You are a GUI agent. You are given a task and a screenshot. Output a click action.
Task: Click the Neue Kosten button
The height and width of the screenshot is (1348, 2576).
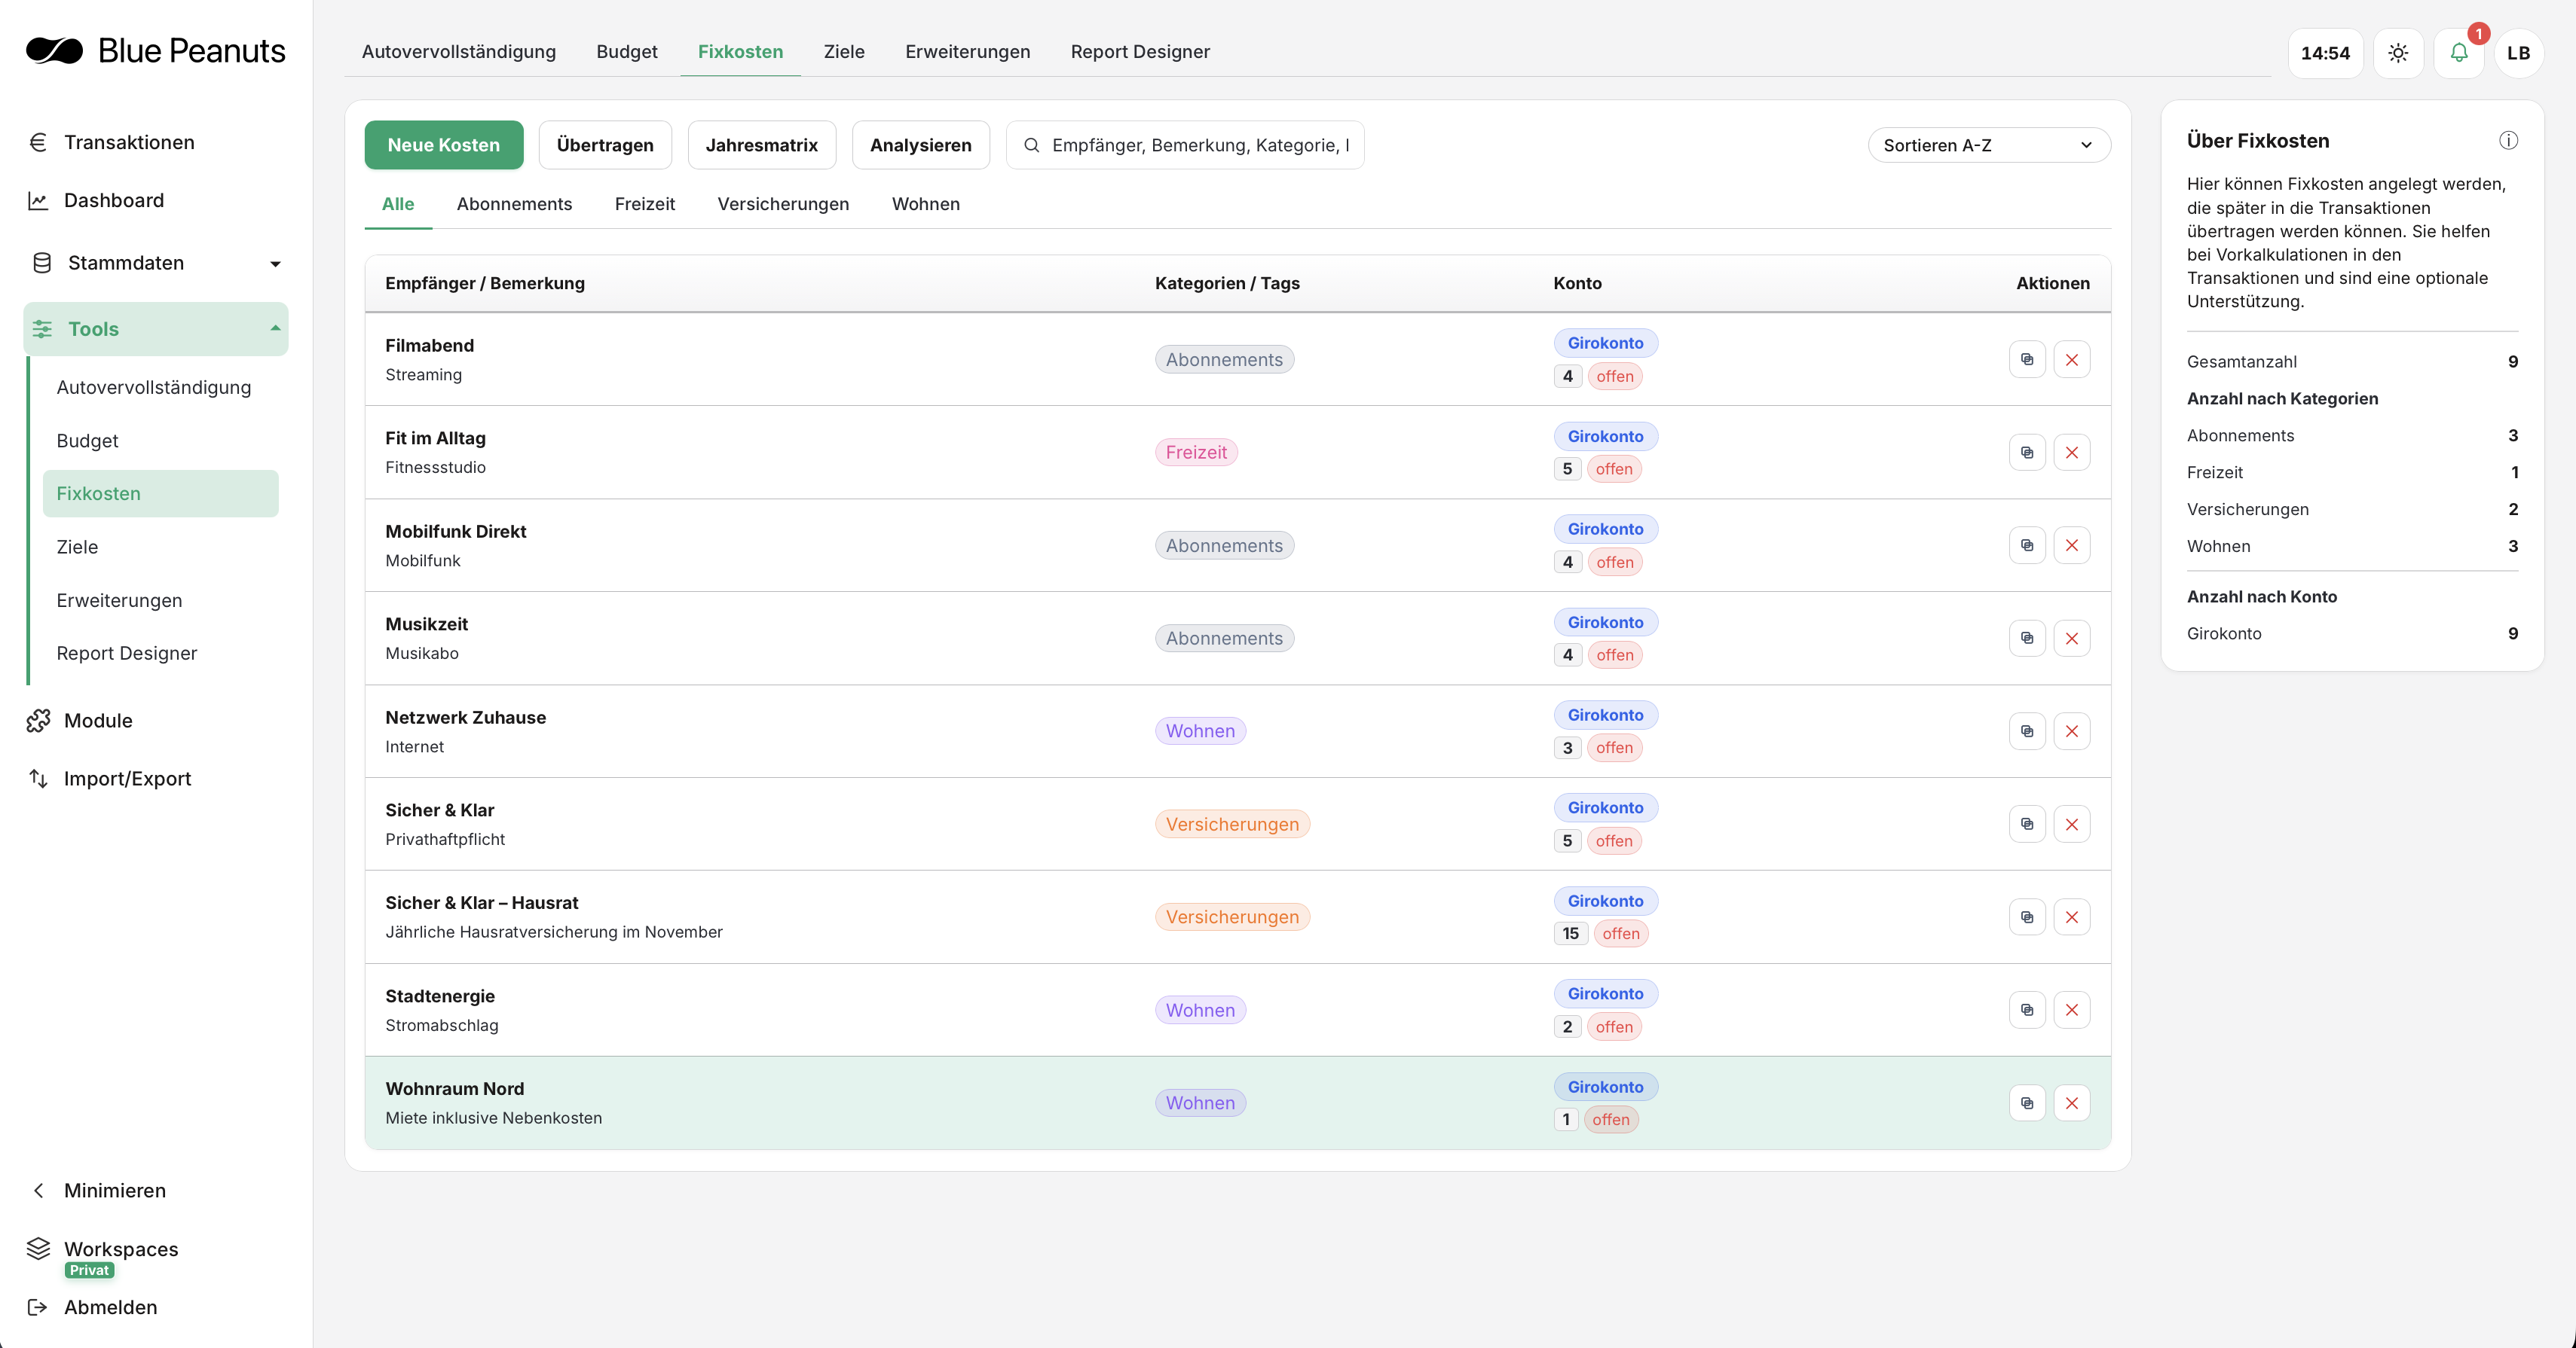(x=443, y=146)
